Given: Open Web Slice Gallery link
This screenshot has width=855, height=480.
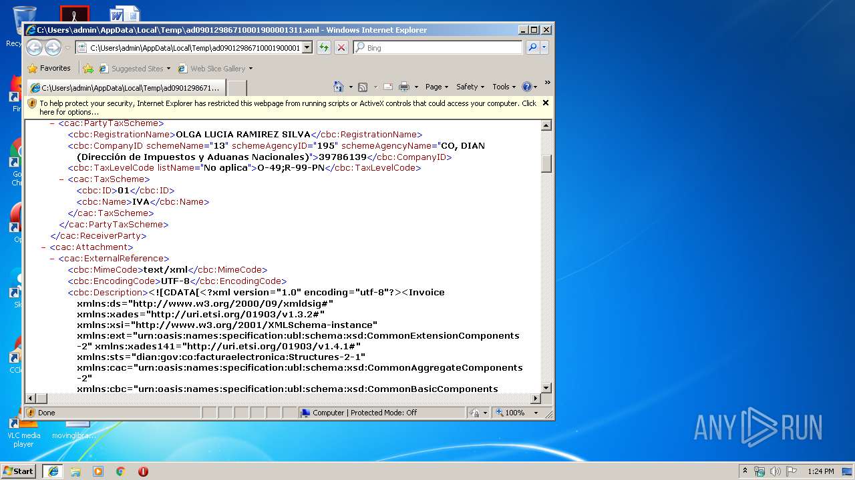Looking at the screenshot, I should click(215, 68).
